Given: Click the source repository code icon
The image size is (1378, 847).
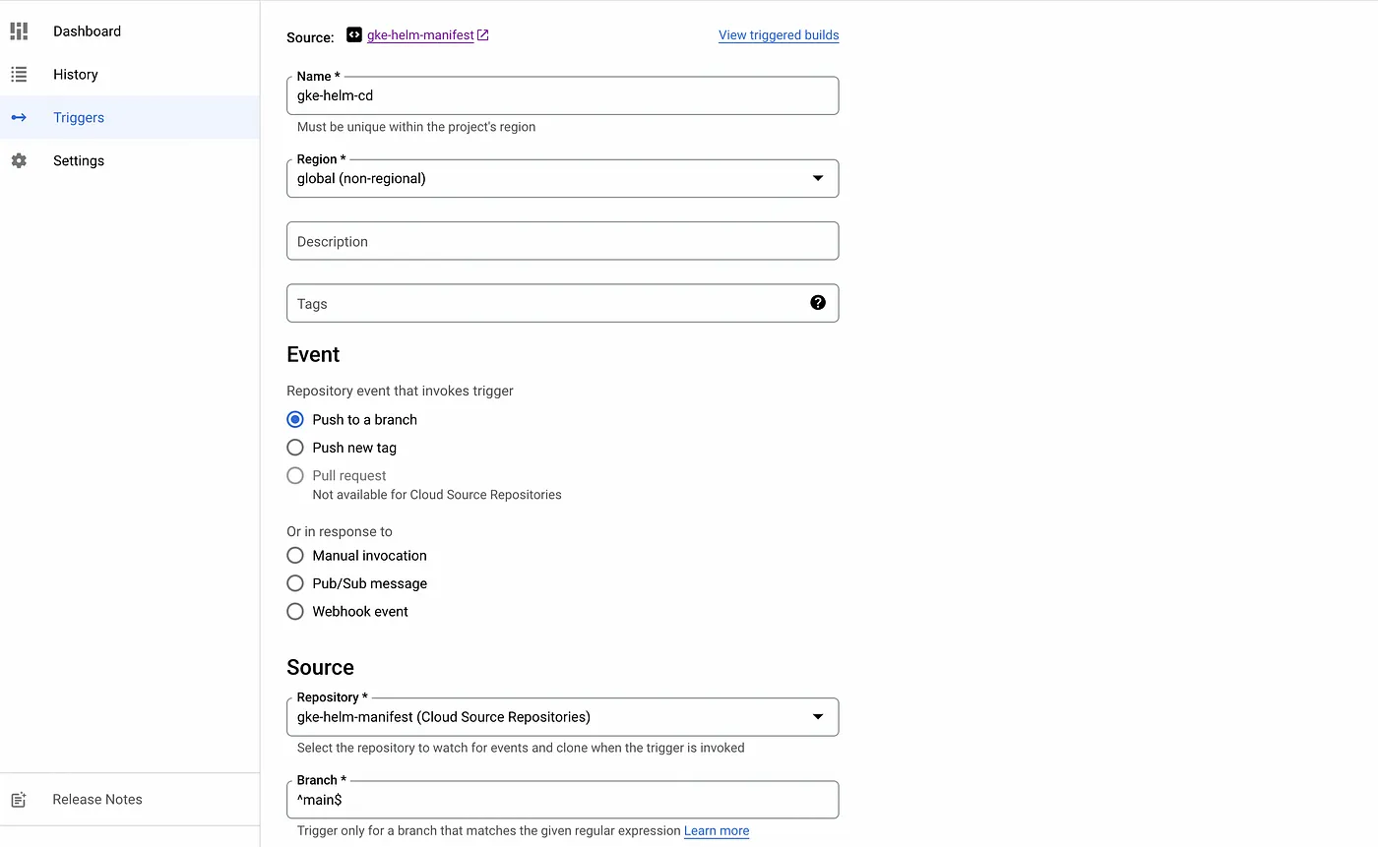Looking at the screenshot, I should (353, 34).
